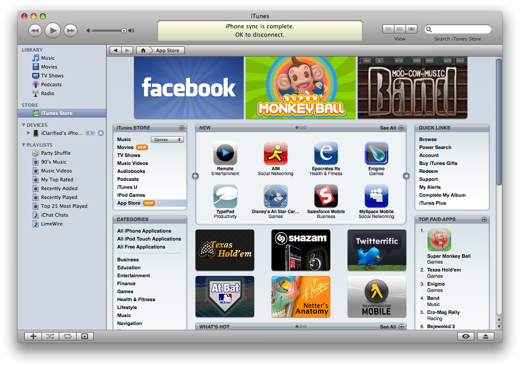Open the Salesforce Mobile app icon
The width and height of the screenshot is (520, 367).
coord(326,196)
